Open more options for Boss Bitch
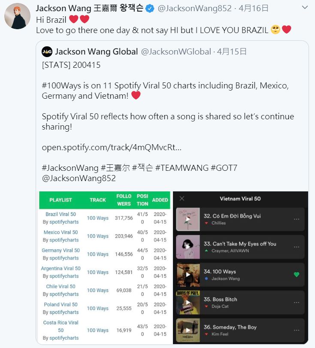The image size is (315, 348). pos(297,303)
